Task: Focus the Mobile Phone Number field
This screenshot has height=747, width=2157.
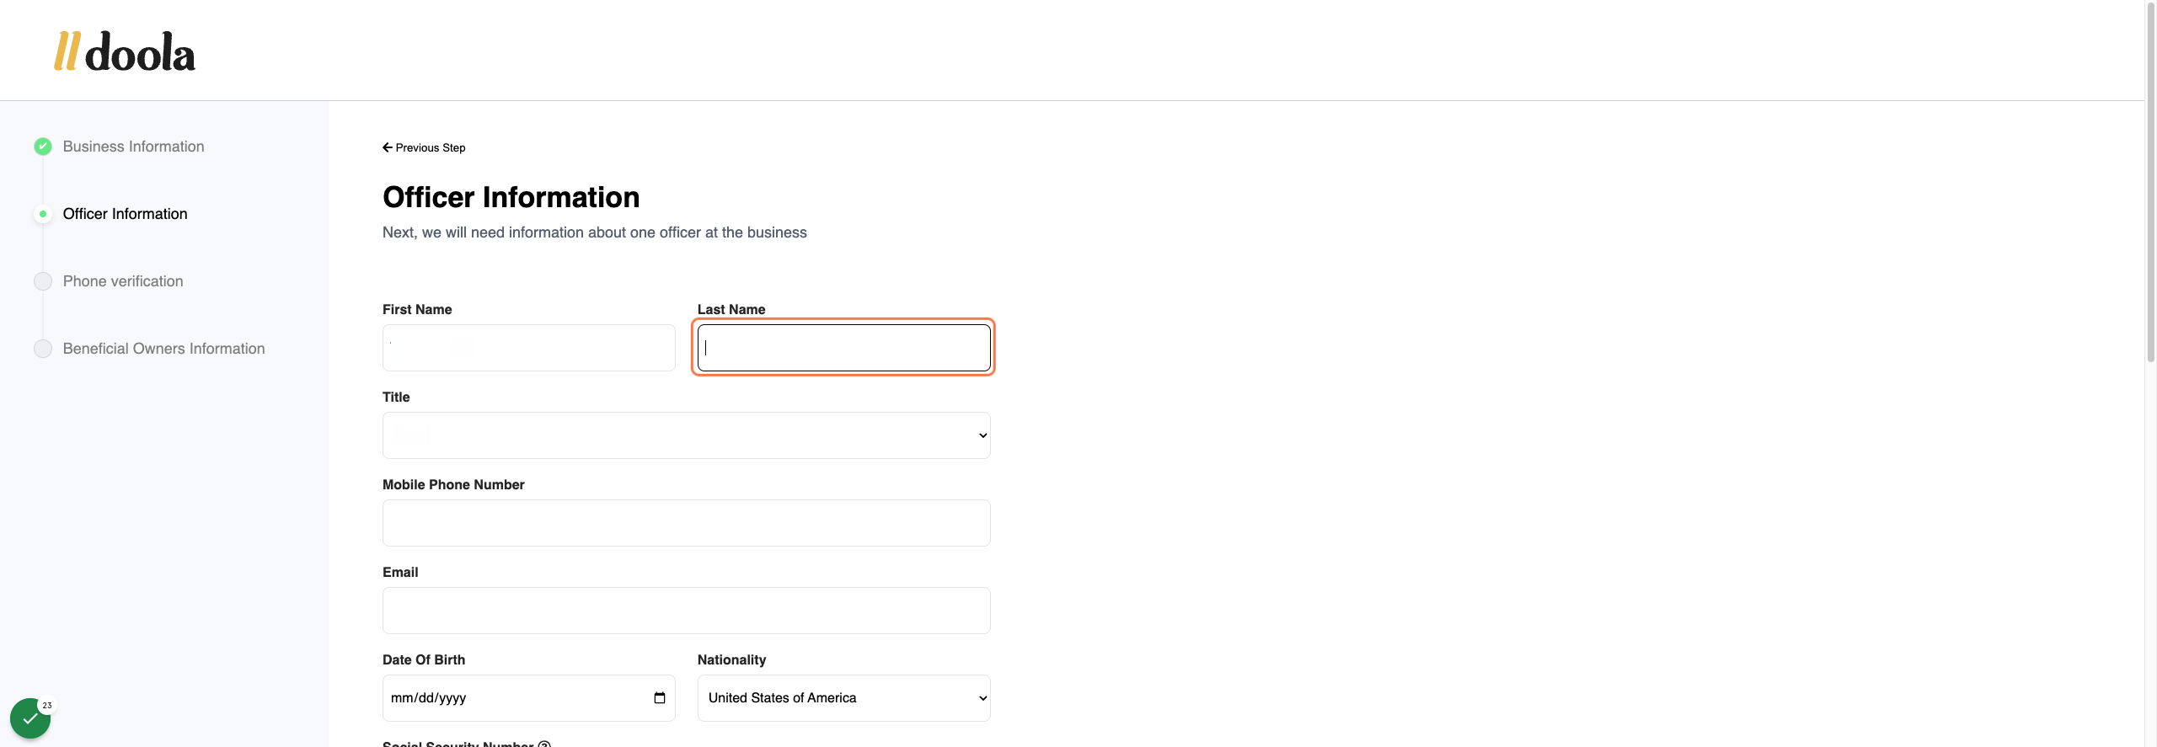Action: tap(686, 523)
